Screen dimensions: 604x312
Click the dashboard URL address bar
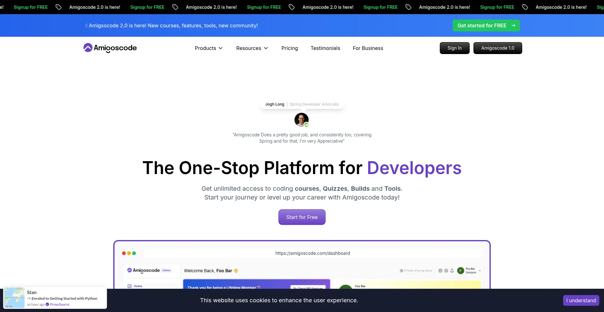[x=312, y=253]
